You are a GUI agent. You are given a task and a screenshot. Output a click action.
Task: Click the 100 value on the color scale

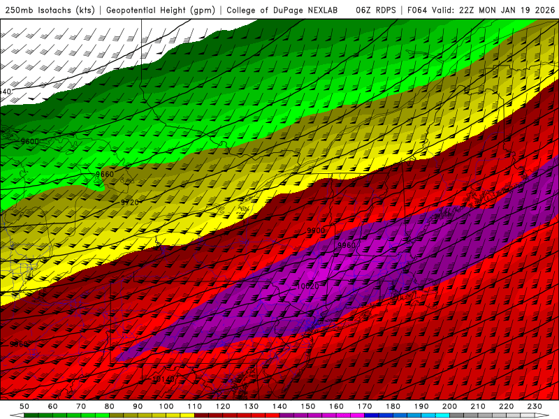tap(166, 406)
